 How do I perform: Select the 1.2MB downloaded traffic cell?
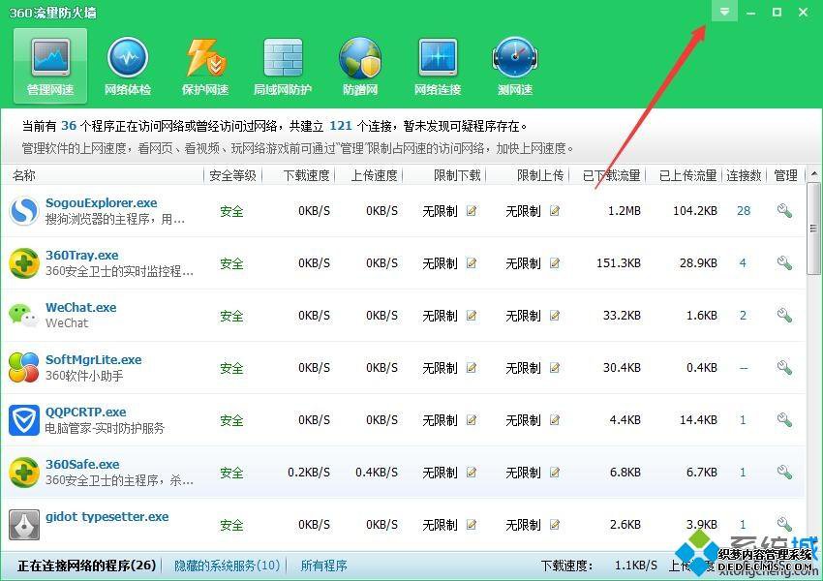tap(625, 211)
